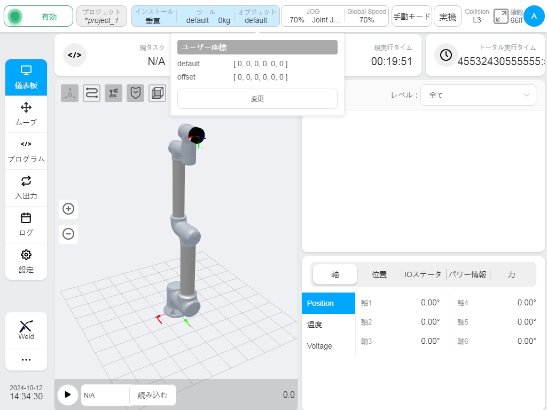This screenshot has width=547, height=410.
Task: Click the 軸1 value 0.00°
Action: coord(430,303)
